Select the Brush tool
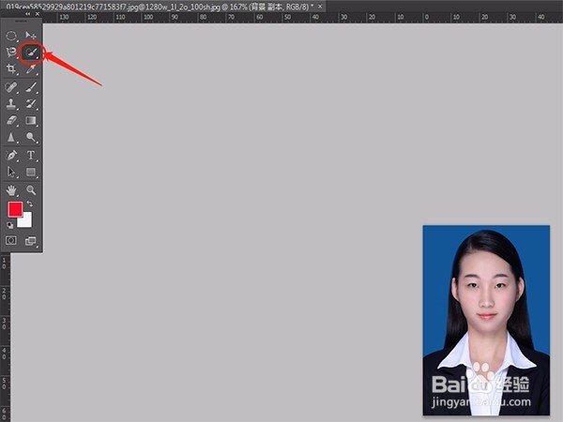Screen dimensions: 563x422 [x=31, y=87]
